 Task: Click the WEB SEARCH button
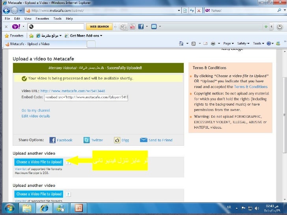coord(99,26)
